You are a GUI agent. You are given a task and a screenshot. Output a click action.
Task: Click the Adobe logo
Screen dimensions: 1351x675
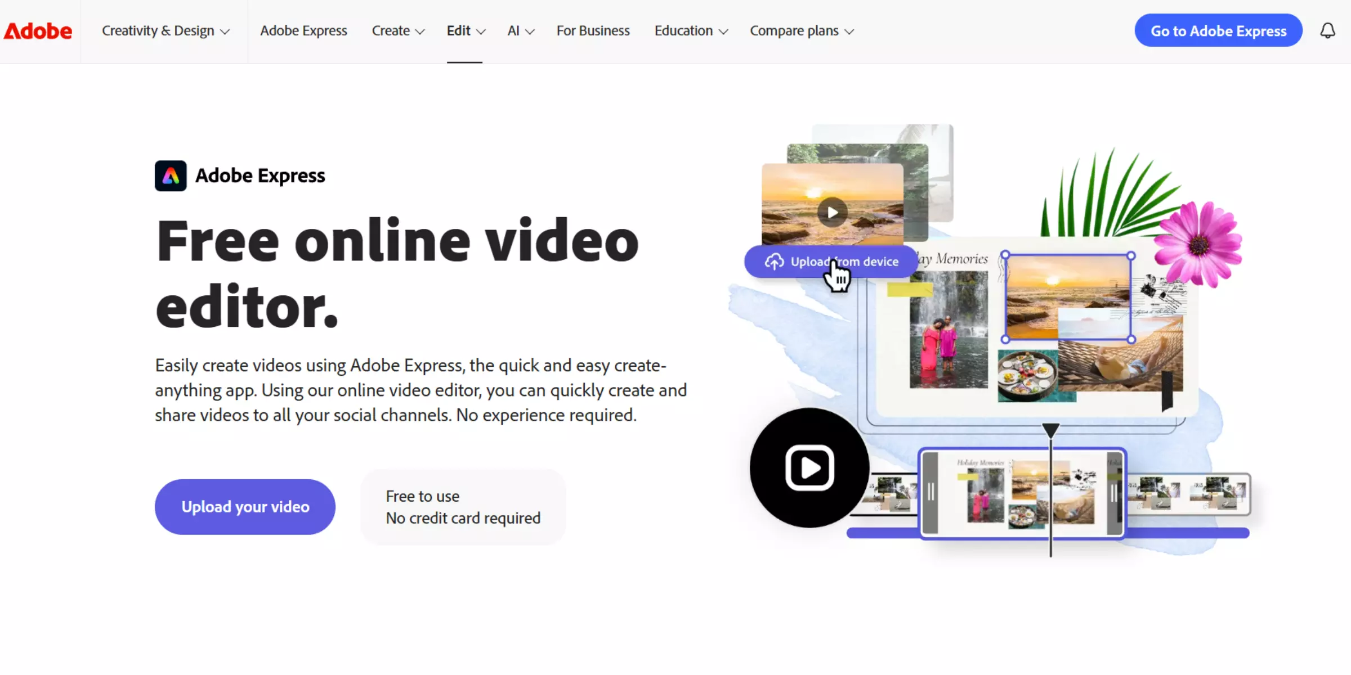(38, 31)
